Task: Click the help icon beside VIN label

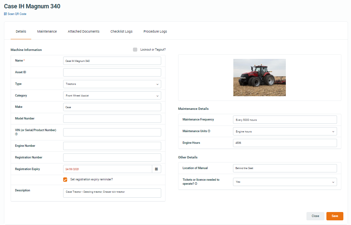Action: pos(16,134)
